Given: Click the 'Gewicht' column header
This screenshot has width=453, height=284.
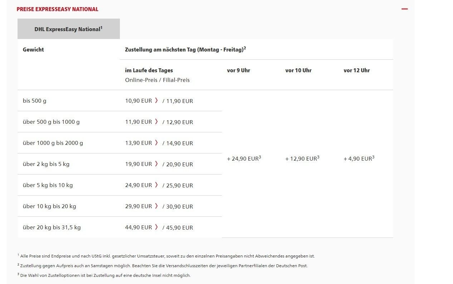Looking at the screenshot, I should coord(33,50).
